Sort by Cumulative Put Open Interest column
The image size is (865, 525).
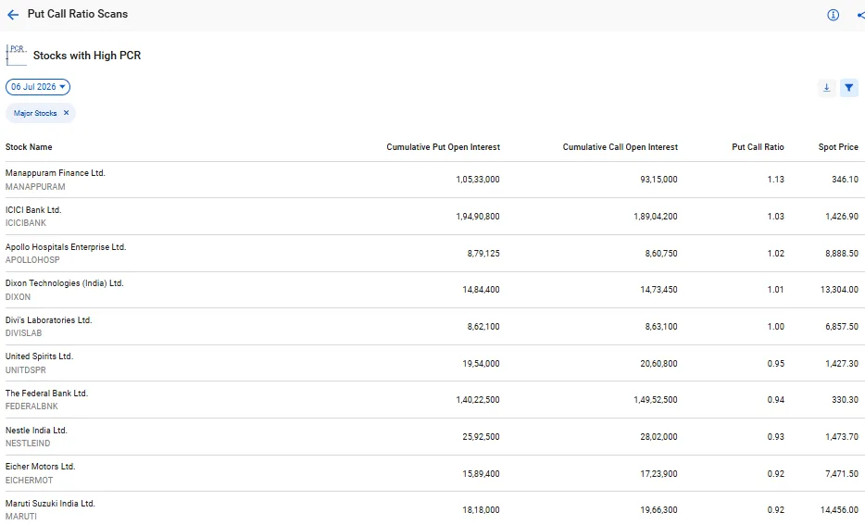pos(443,147)
